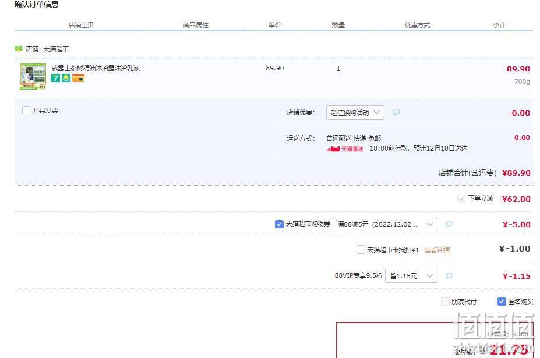Click the 700g weight text
This screenshot has width=540, height=358.
coord(522,81)
